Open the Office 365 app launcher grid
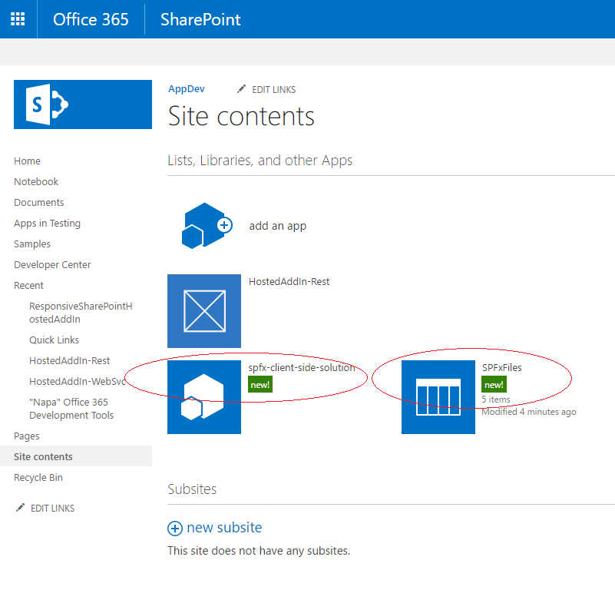This screenshot has width=615, height=590. tap(18, 19)
